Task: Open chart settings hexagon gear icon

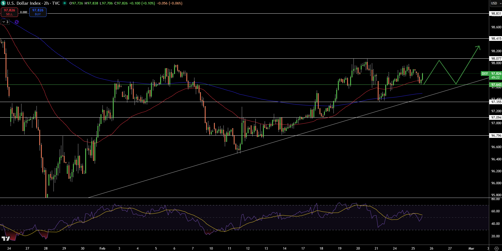Action: [x=496, y=248]
